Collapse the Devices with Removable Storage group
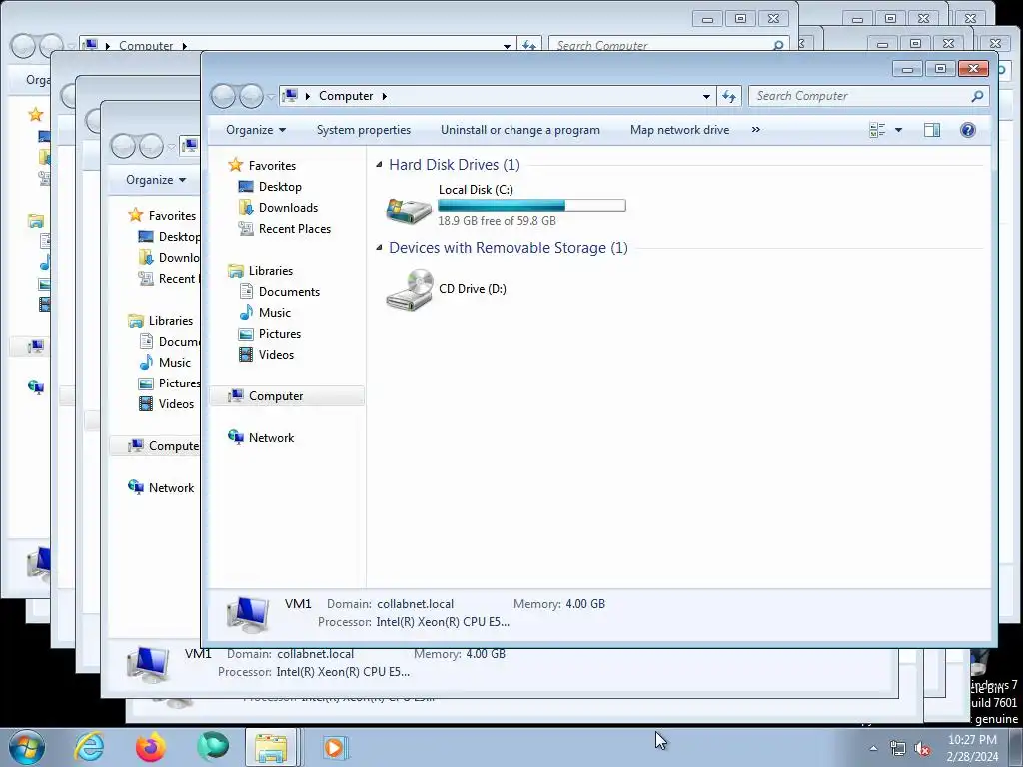 tap(379, 248)
